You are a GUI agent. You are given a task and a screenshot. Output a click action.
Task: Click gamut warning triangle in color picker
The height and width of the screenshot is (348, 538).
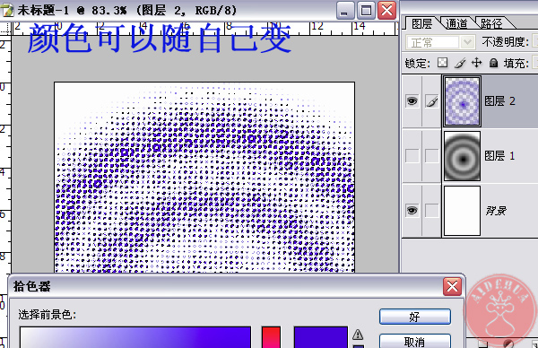point(358,335)
